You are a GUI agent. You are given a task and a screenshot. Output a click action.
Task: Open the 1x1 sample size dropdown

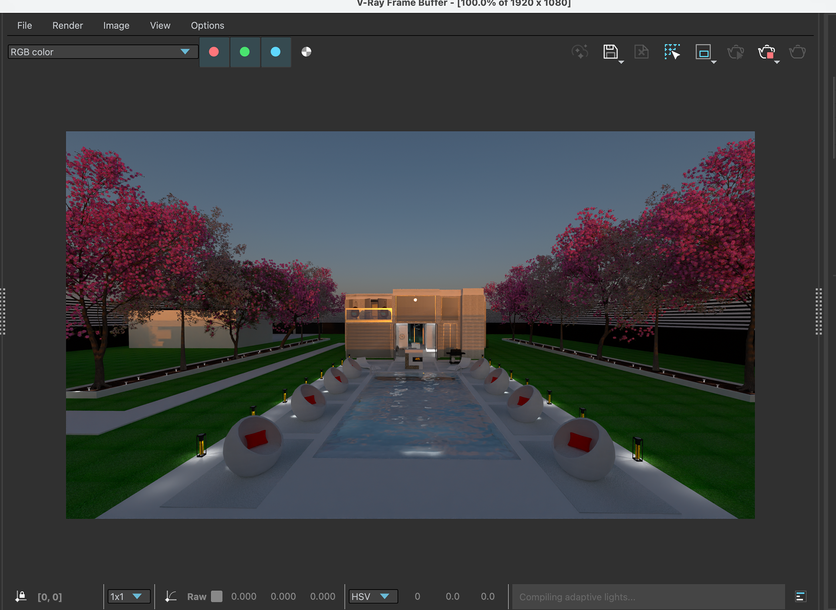point(128,597)
